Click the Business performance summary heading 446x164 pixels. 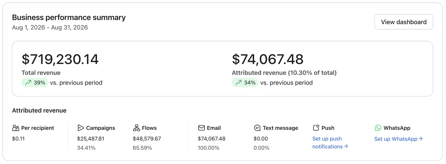69,17
